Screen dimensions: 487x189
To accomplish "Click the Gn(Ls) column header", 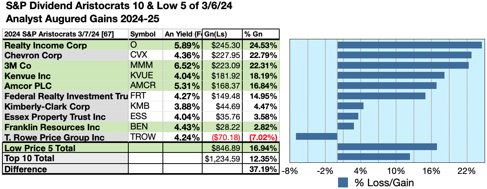I will (x=222, y=34).
